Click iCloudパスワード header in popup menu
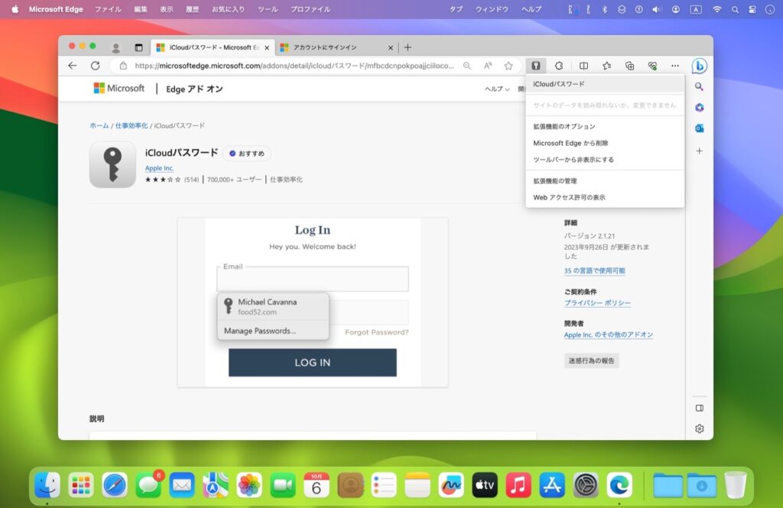This screenshot has height=508, width=783. [x=605, y=84]
